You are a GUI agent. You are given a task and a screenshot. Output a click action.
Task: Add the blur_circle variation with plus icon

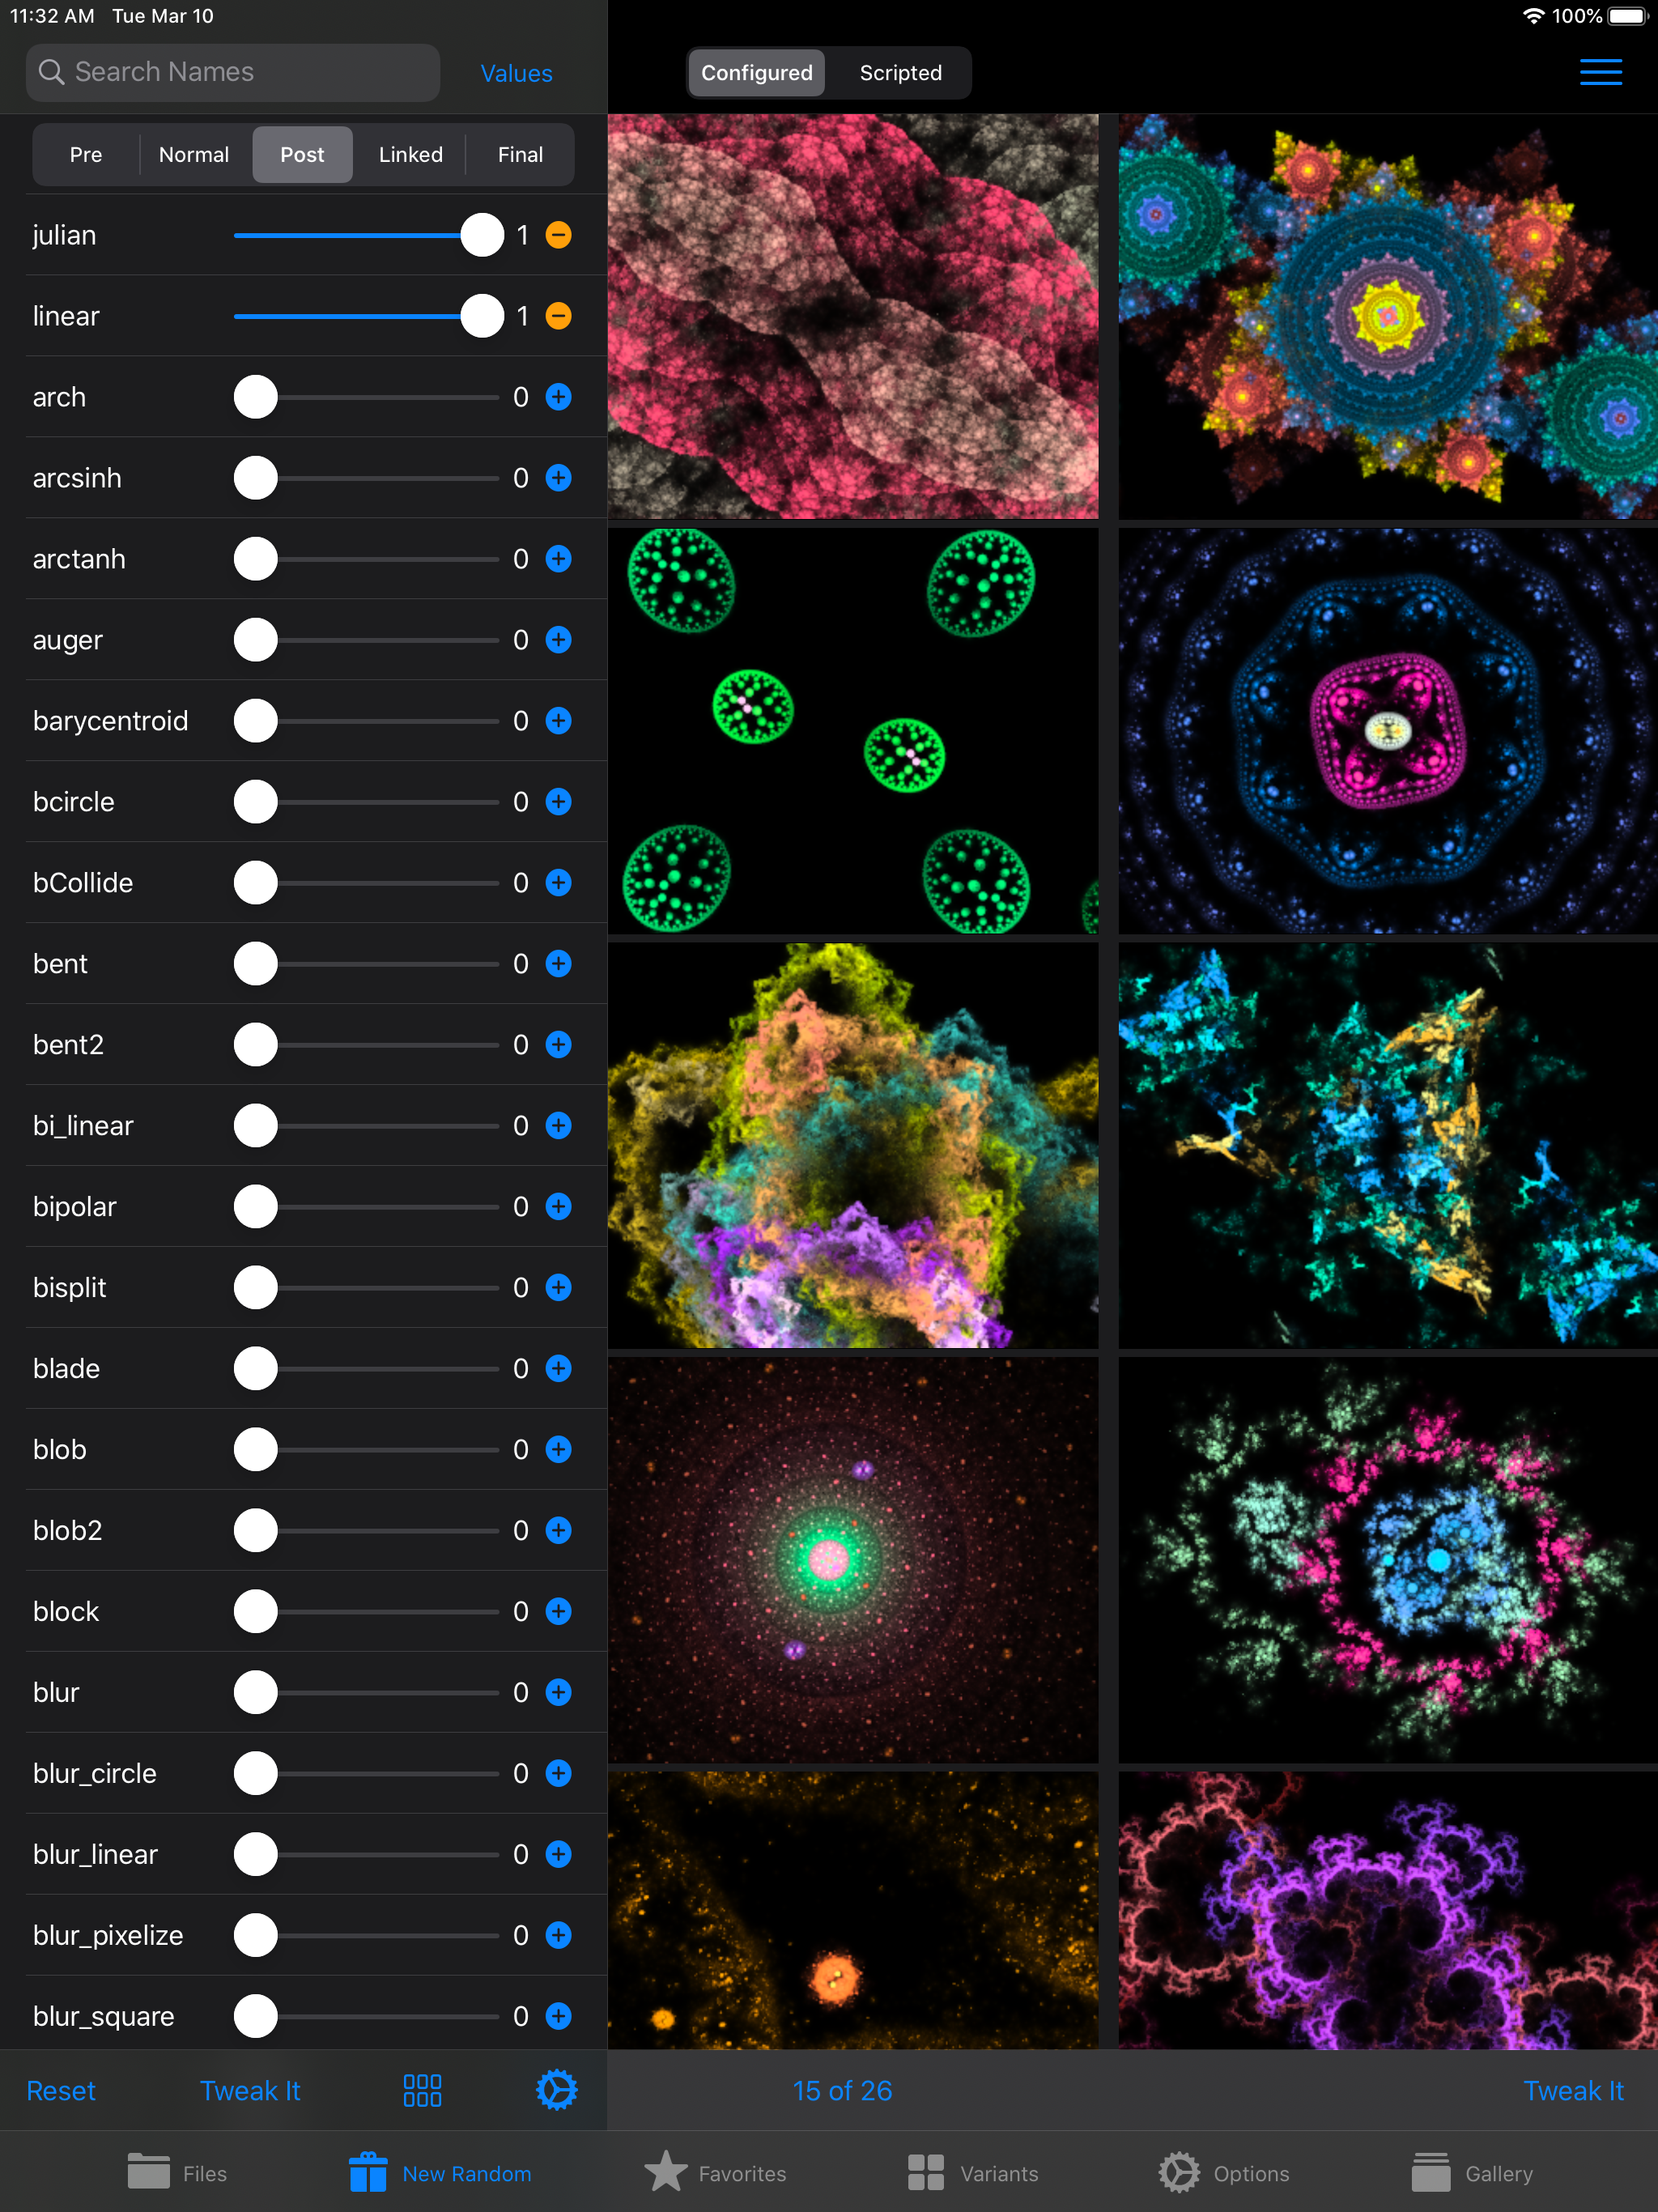[559, 1773]
